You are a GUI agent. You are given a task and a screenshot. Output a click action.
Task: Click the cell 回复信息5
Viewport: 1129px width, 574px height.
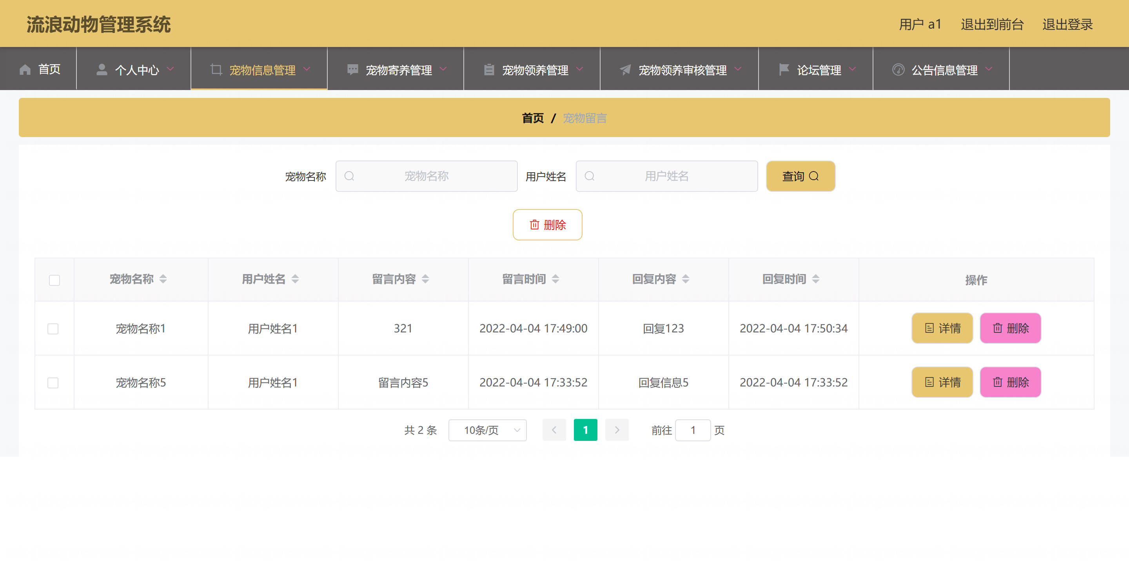(663, 383)
